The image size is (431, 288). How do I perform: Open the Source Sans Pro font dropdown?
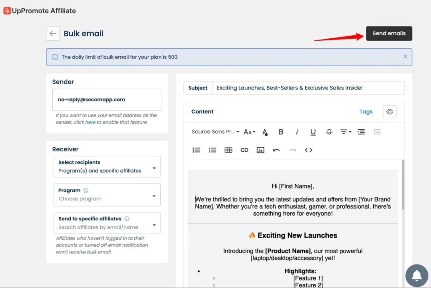tap(215, 132)
